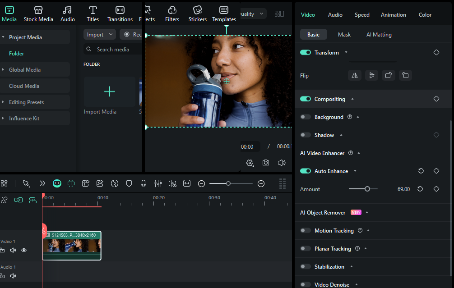Screen dimensions: 454x288
Task: Zoom in the timeline with plus icon
Action: coord(261,183)
